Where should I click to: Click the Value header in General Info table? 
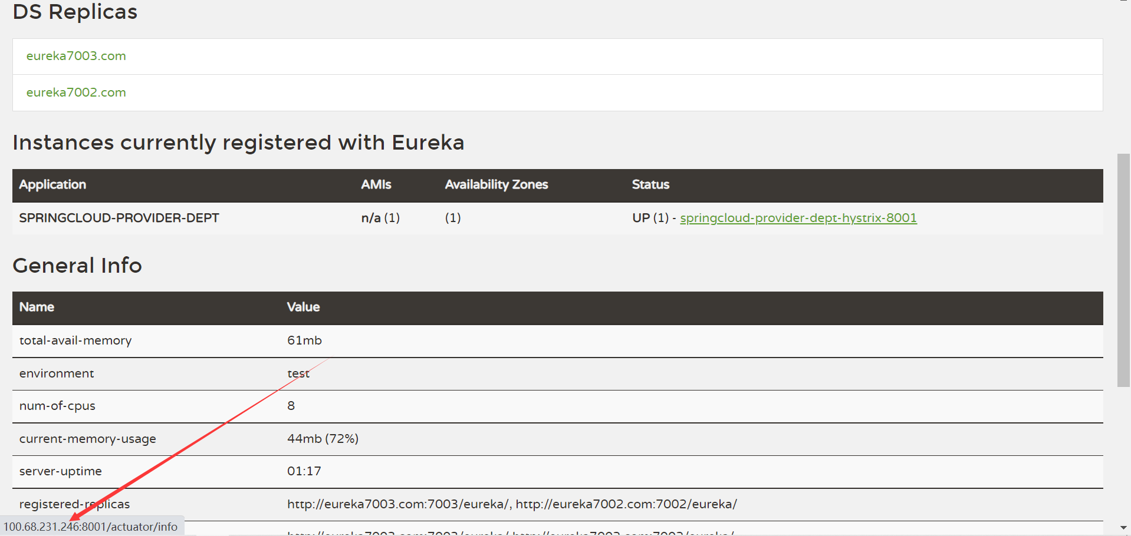pyautogui.click(x=303, y=307)
